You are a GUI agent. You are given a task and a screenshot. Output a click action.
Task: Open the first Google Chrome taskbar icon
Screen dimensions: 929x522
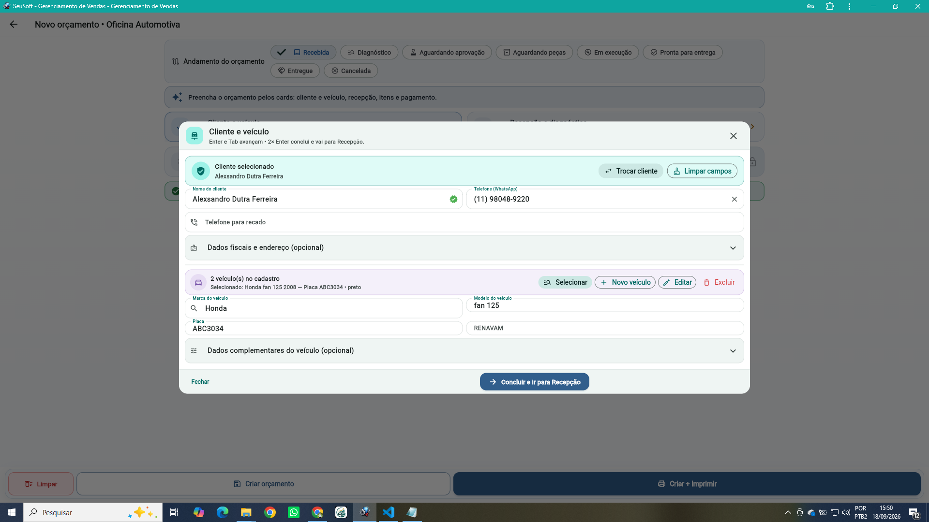click(270, 512)
